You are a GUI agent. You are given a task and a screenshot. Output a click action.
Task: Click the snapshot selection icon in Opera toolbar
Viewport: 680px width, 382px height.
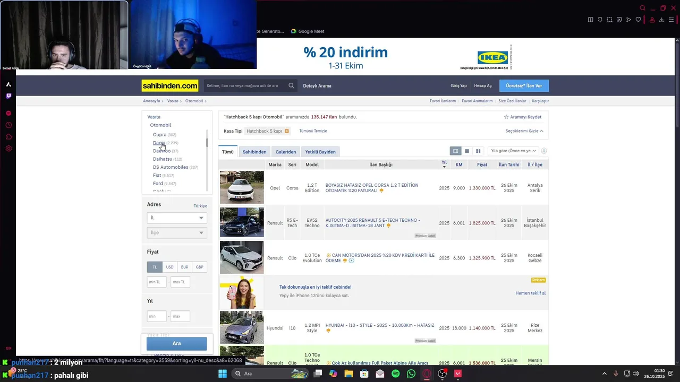(609, 20)
